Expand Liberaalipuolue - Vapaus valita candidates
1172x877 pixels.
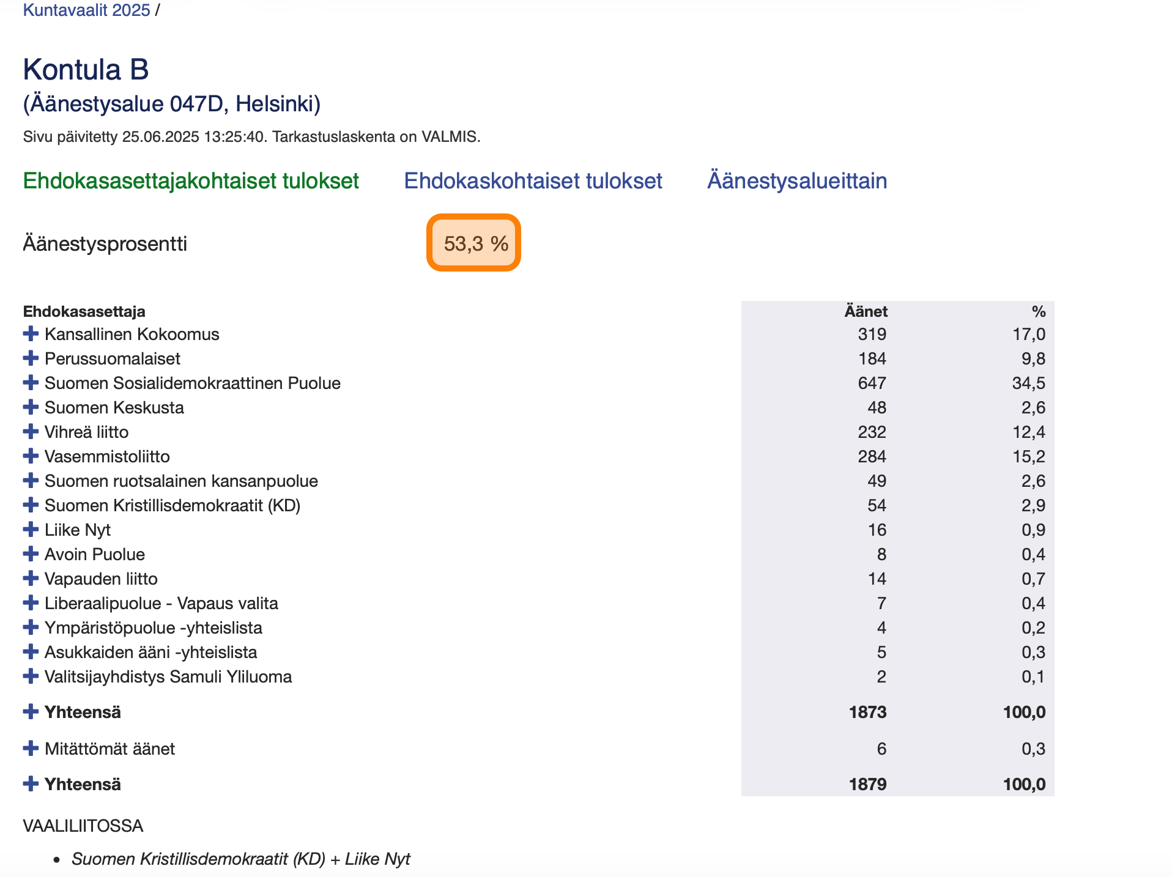(x=31, y=603)
